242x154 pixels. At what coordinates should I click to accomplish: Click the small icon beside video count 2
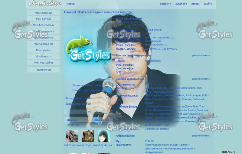(109, 104)
